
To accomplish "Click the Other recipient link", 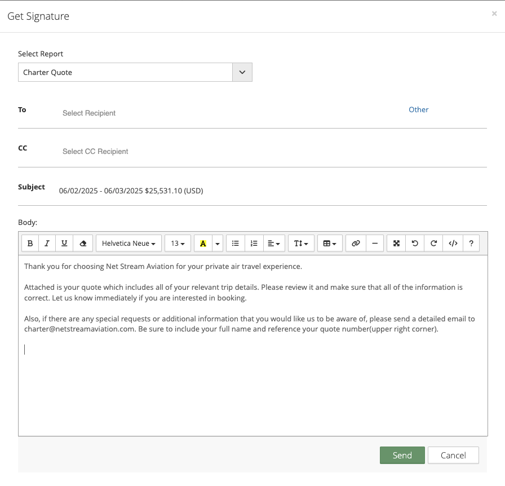I will pyautogui.click(x=418, y=109).
